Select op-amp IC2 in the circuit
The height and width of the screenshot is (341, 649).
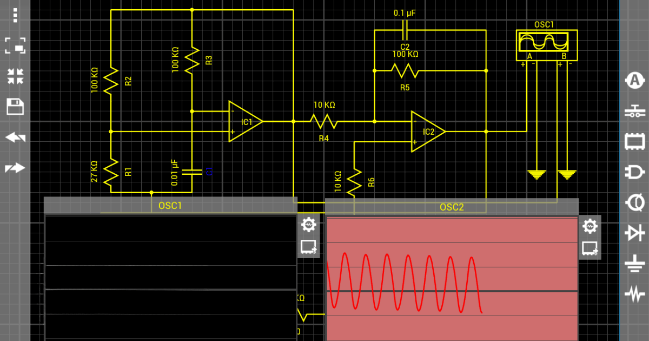point(427,132)
